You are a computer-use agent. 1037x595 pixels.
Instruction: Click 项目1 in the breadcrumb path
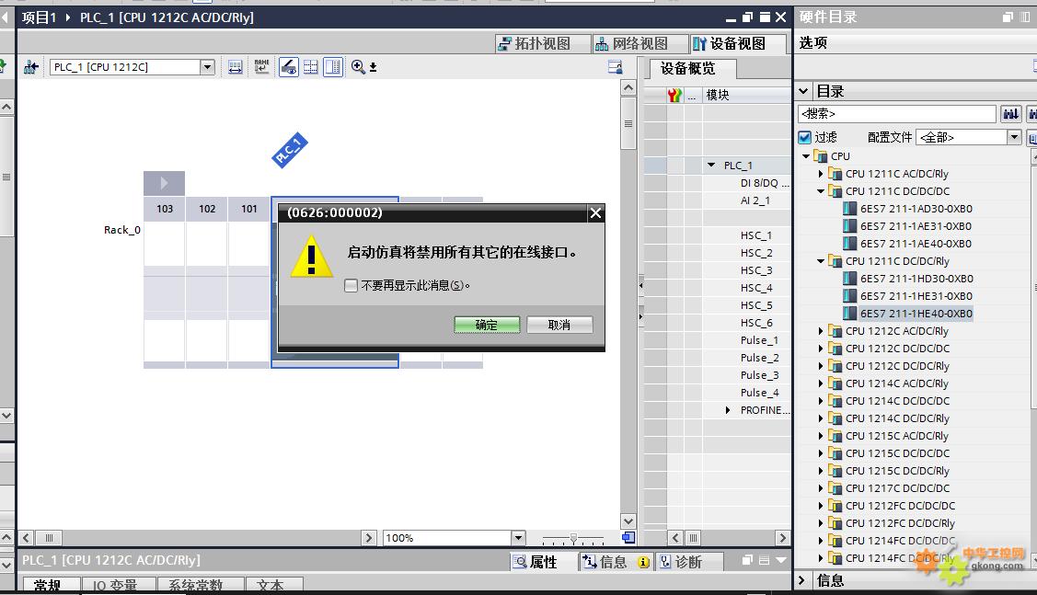[39, 17]
